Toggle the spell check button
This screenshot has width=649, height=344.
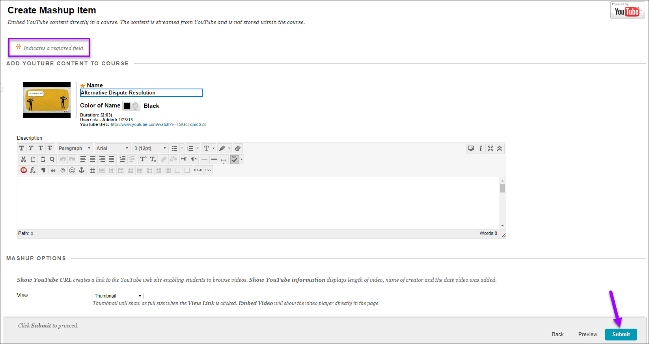(235, 159)
